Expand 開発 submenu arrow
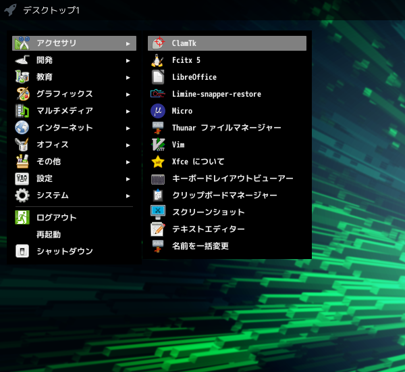Screen dimensions: 405x372 128,61
